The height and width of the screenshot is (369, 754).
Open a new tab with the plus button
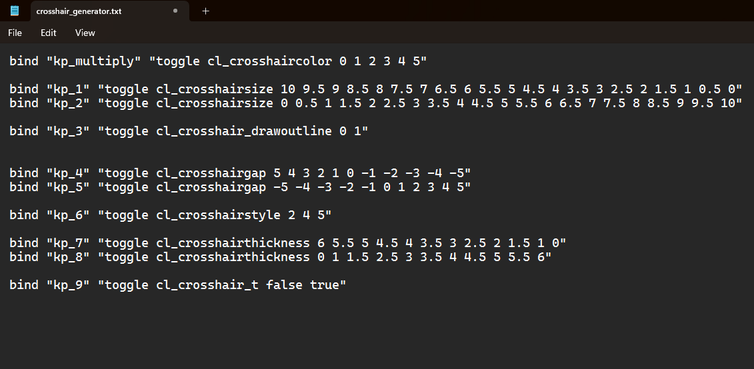point(205,11)
